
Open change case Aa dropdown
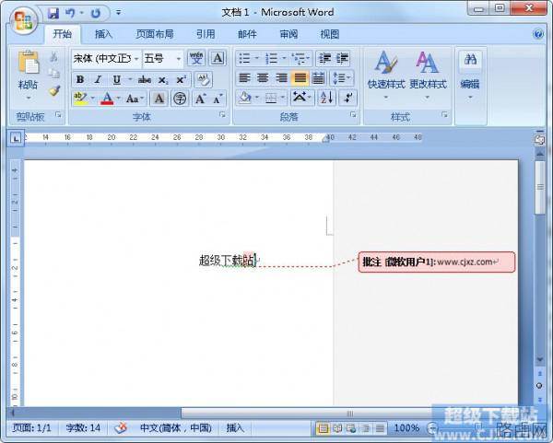point(135,99)
